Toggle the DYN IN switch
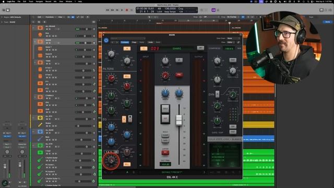Screen dimensions: 334x188 pos(217,94)
